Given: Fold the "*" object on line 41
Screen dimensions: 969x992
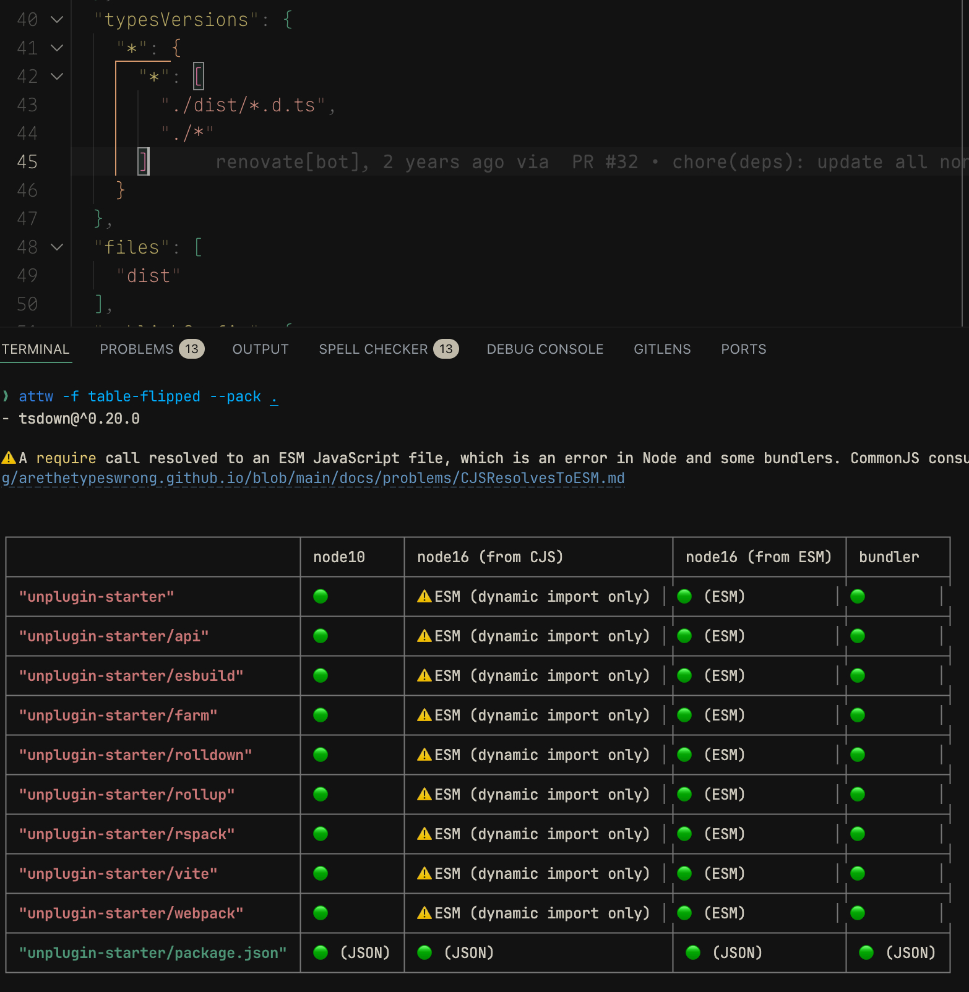Looking at the screenshot, I should coord(57,48).
